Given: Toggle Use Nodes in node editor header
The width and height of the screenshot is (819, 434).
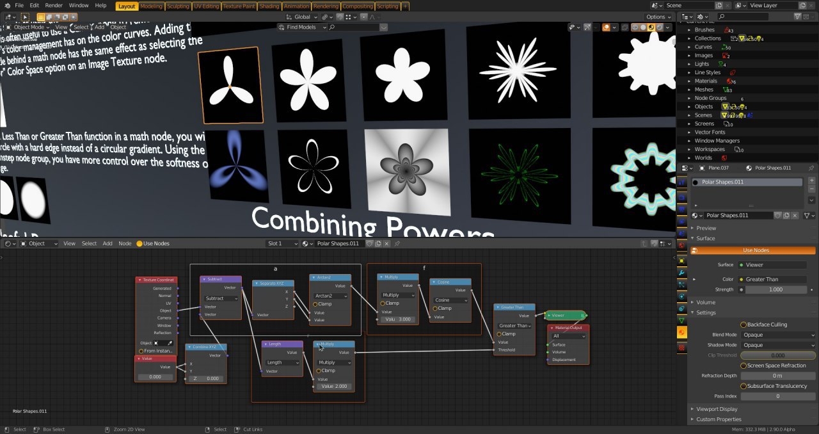Looking at the screenshot, I should (139, 244).
